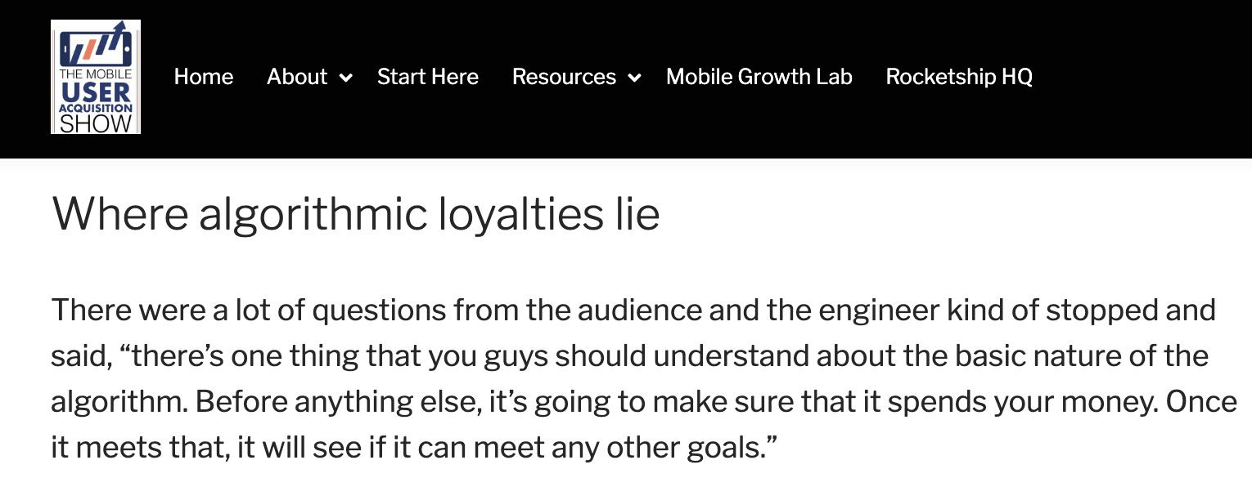Screen dimensions: 1252x487
Task: Open the Rocketship HQ link
Action: pos(959,77)
